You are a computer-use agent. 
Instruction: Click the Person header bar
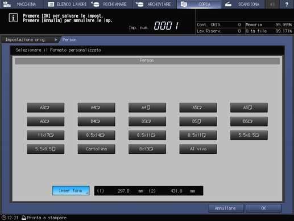[x=147, y=61]
